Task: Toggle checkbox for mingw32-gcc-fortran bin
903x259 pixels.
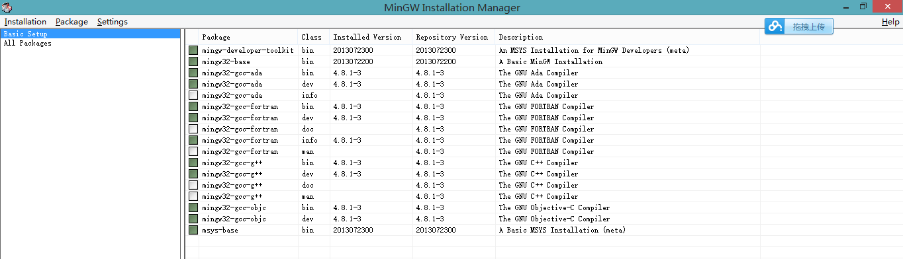Action: 193,106
